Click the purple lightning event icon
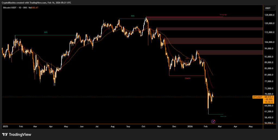The width and height of the screenshot is (278, 140). 213,121
